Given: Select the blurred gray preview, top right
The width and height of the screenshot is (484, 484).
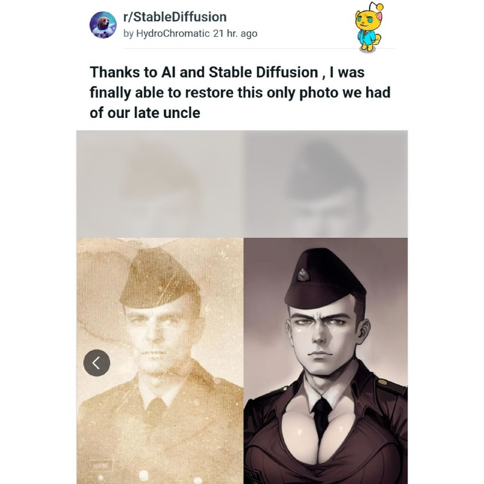Looking at the screenshot, I should coord(325,183).
